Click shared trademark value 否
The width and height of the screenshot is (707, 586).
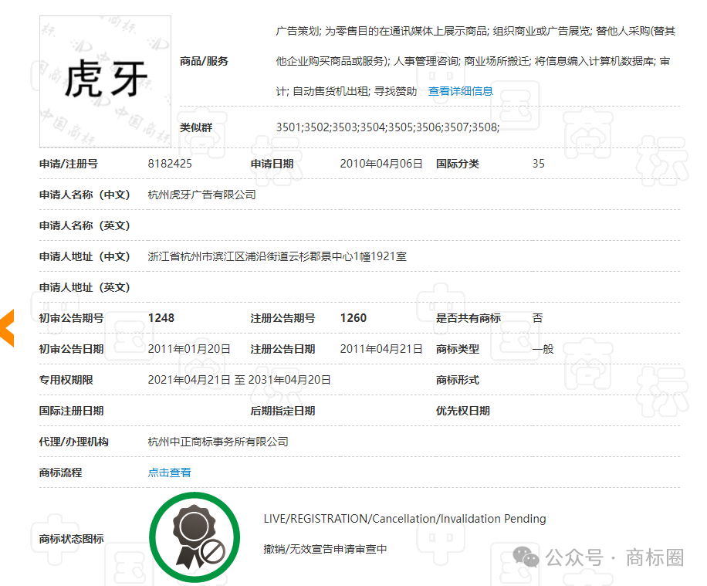pos(537,318)
